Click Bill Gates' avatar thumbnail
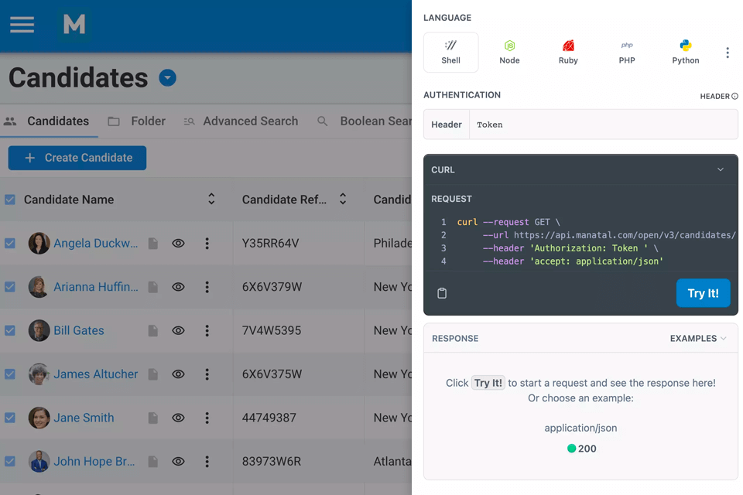 39,330
